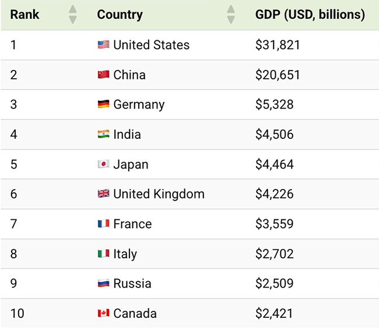The height and width of the screenshot is (333, 379).
Task: Sort the table by Country arrows
Action: [x=231, y=15]
